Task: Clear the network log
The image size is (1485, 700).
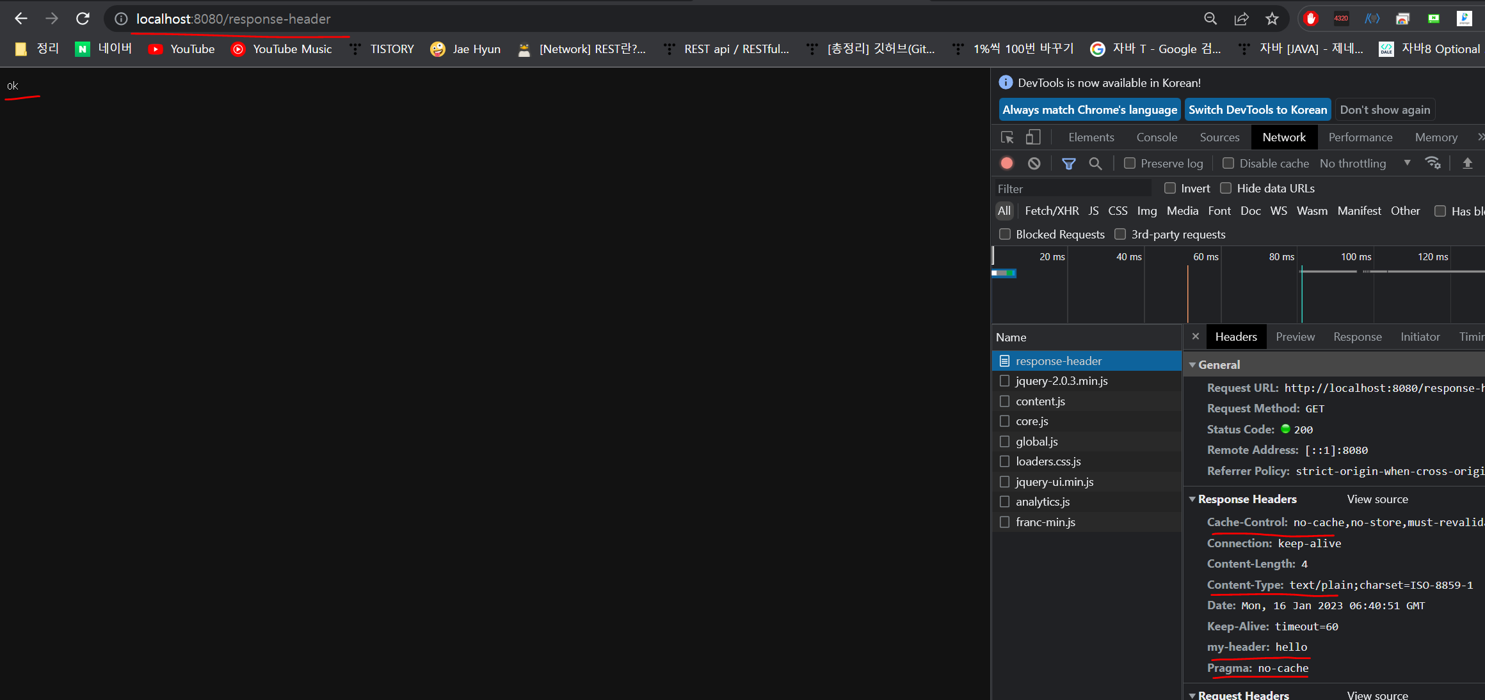Action: coord(1034,164)
